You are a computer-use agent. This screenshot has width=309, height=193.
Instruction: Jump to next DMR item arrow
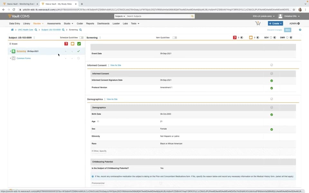point(291,37)
